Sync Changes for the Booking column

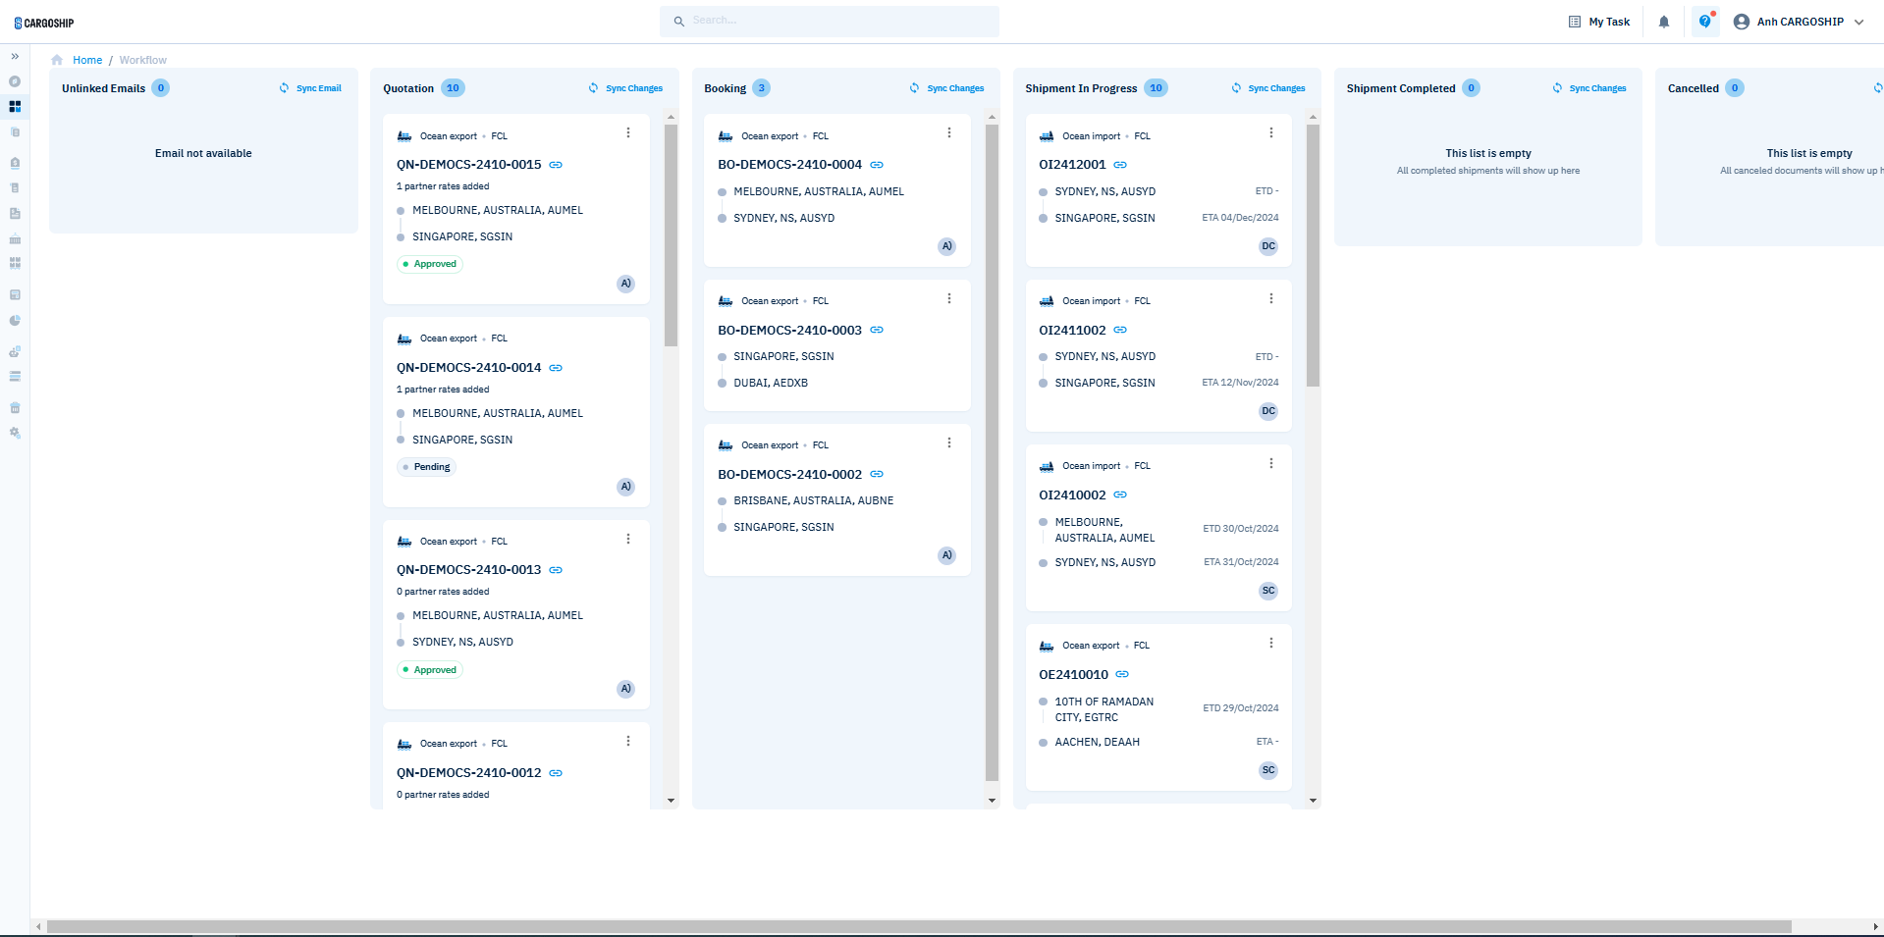[946, 88]
